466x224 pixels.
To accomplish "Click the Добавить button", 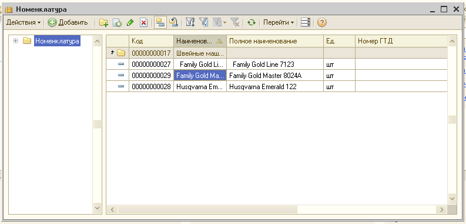I will tap(68, 22).
